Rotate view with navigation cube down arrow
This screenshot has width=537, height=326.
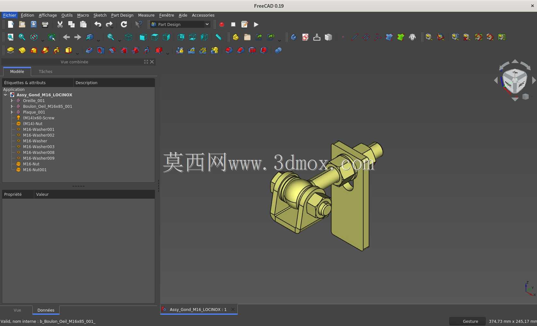(x=515, y=99)
